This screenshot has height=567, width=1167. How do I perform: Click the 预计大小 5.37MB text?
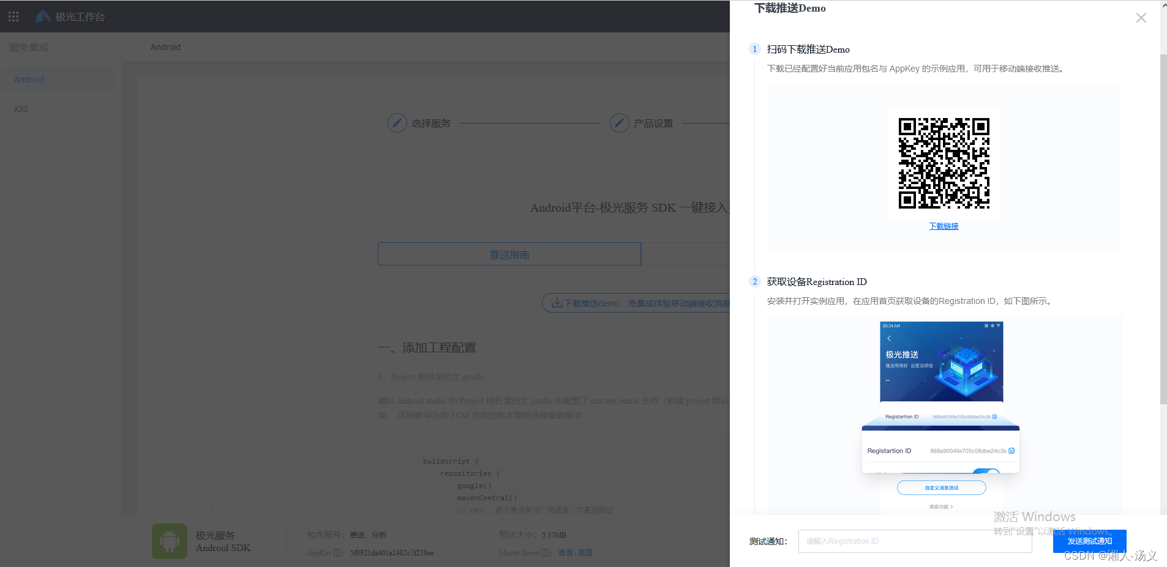pyautogui.click(x=532, y=535)
